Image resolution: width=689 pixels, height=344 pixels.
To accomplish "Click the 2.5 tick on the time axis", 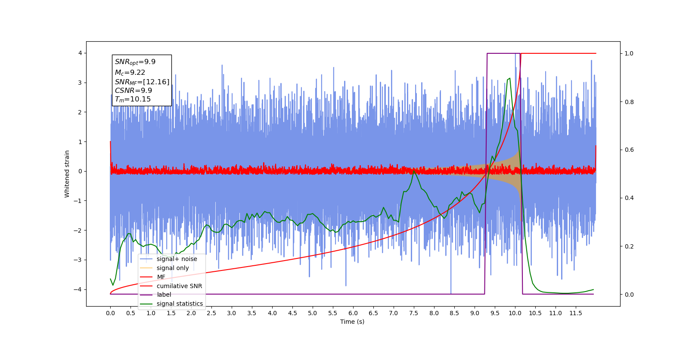I will [x=211, y=313].
